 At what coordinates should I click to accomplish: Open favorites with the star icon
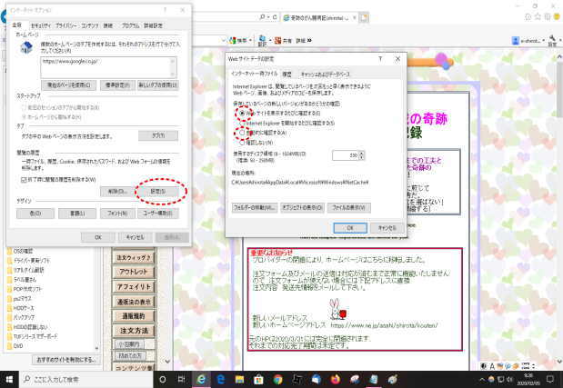538,17
